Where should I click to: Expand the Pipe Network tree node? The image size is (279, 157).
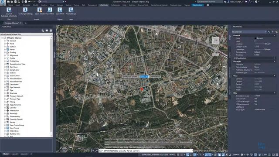pos(5,87)
